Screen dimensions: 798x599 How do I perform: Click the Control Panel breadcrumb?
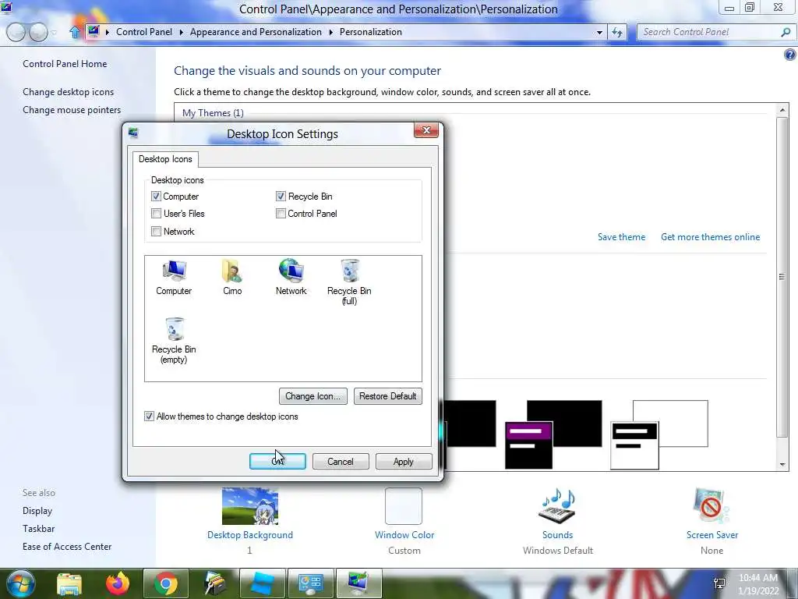(144, 32)
